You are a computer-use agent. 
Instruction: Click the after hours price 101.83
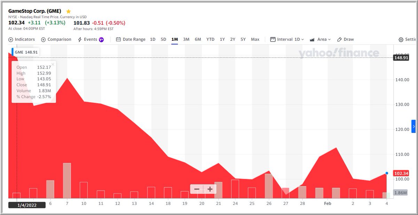[x=82, y=23]
